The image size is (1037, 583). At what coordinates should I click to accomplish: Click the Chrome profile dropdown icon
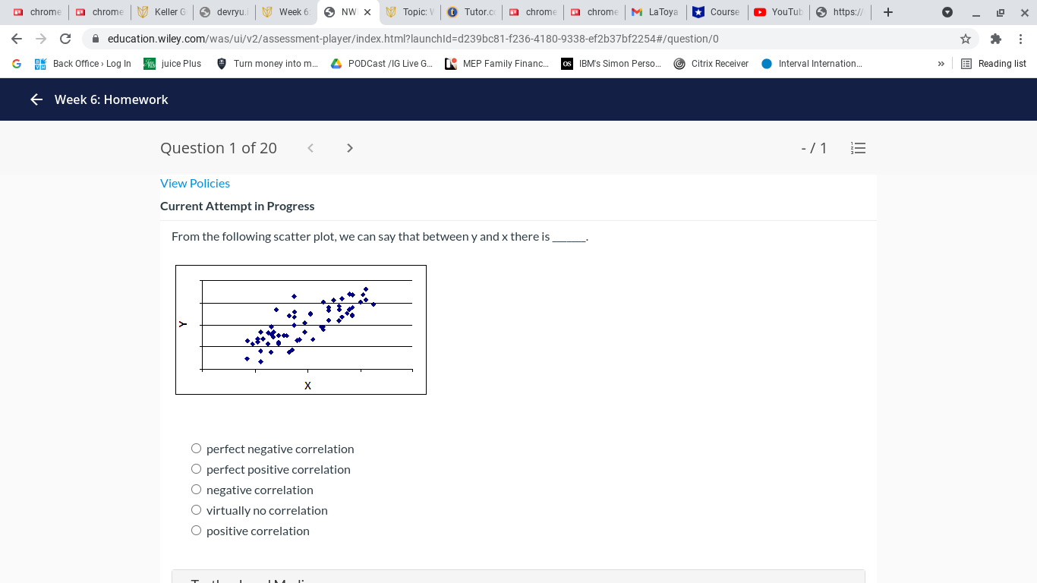tap(947, 12)
